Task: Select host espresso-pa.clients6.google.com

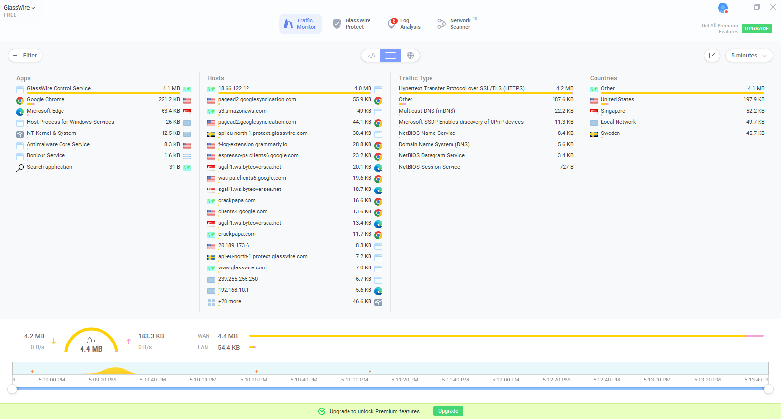Action: 295,156
